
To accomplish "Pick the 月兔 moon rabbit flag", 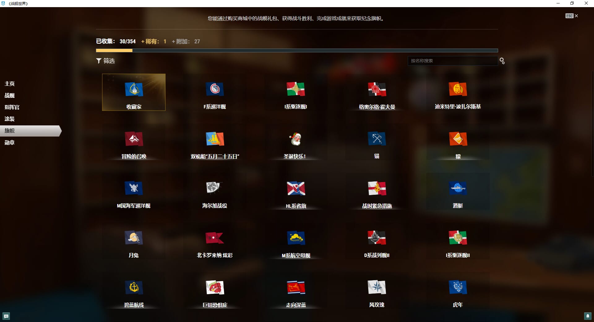I will point(134,238).
